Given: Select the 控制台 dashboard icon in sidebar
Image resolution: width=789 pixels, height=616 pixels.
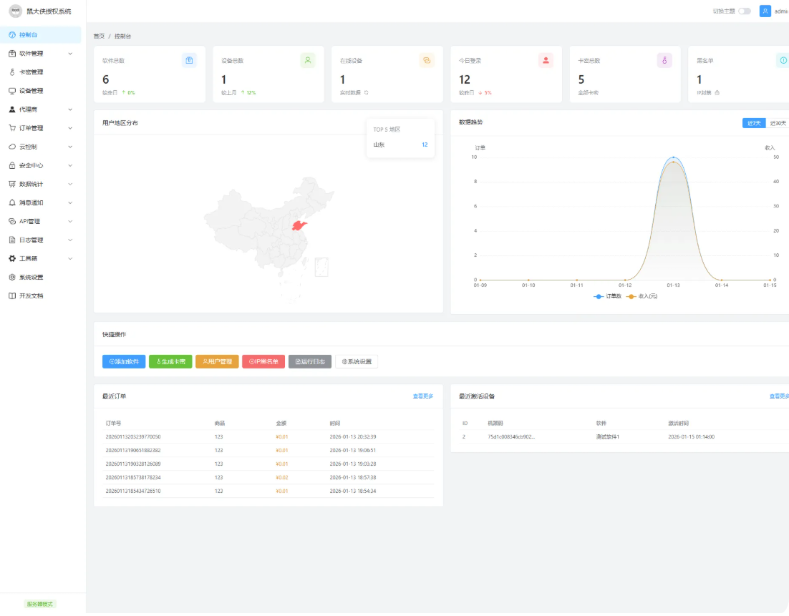Looking at the screenshot, I should click(x=12, y=34).
